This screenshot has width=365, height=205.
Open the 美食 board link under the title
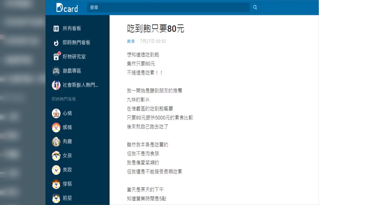pyautogui.click(x=131, y=41)
